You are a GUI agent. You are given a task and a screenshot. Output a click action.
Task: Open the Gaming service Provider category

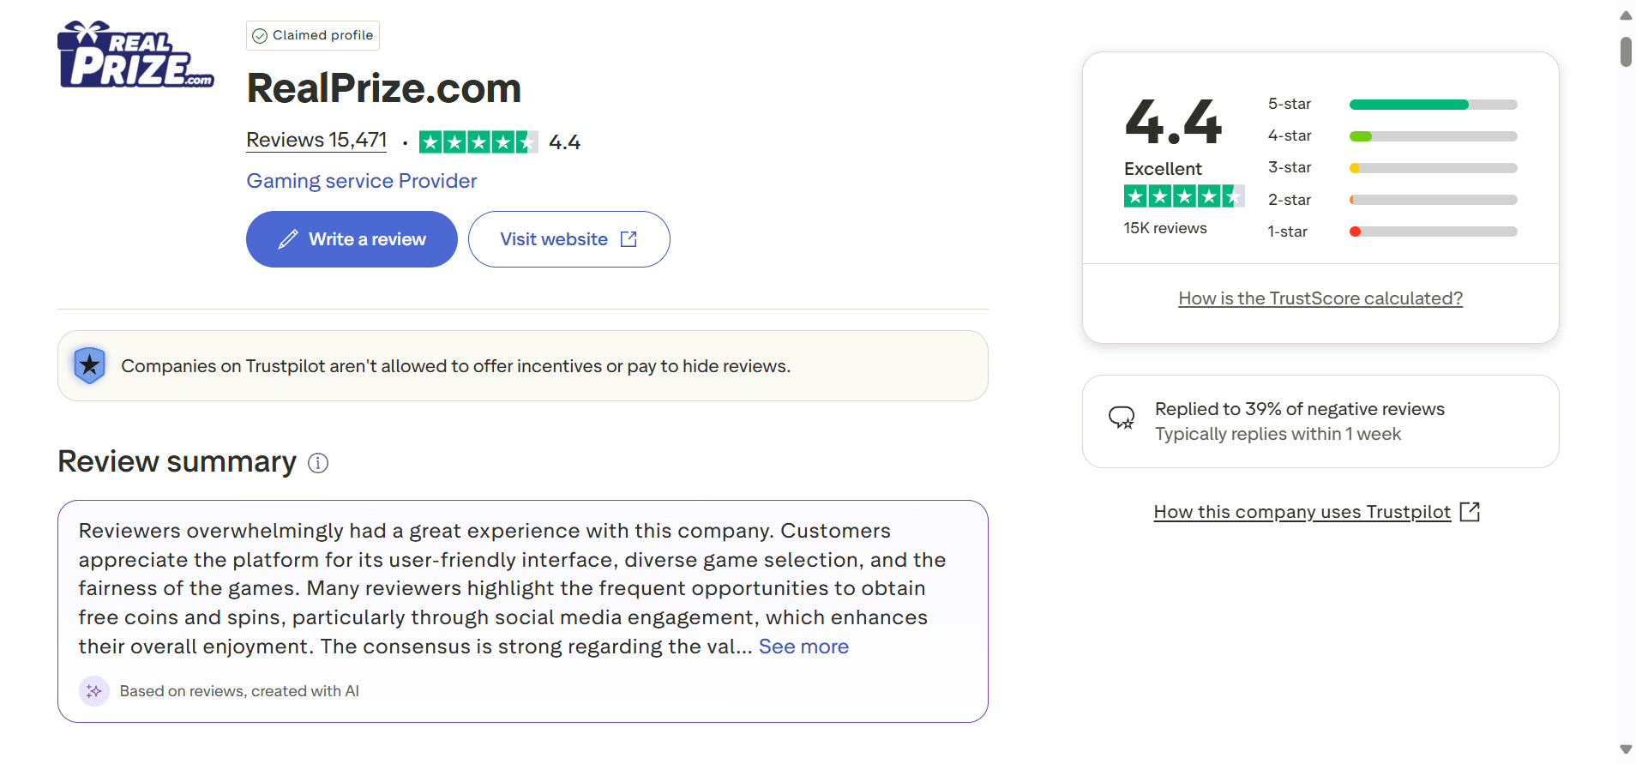point(361,181)
